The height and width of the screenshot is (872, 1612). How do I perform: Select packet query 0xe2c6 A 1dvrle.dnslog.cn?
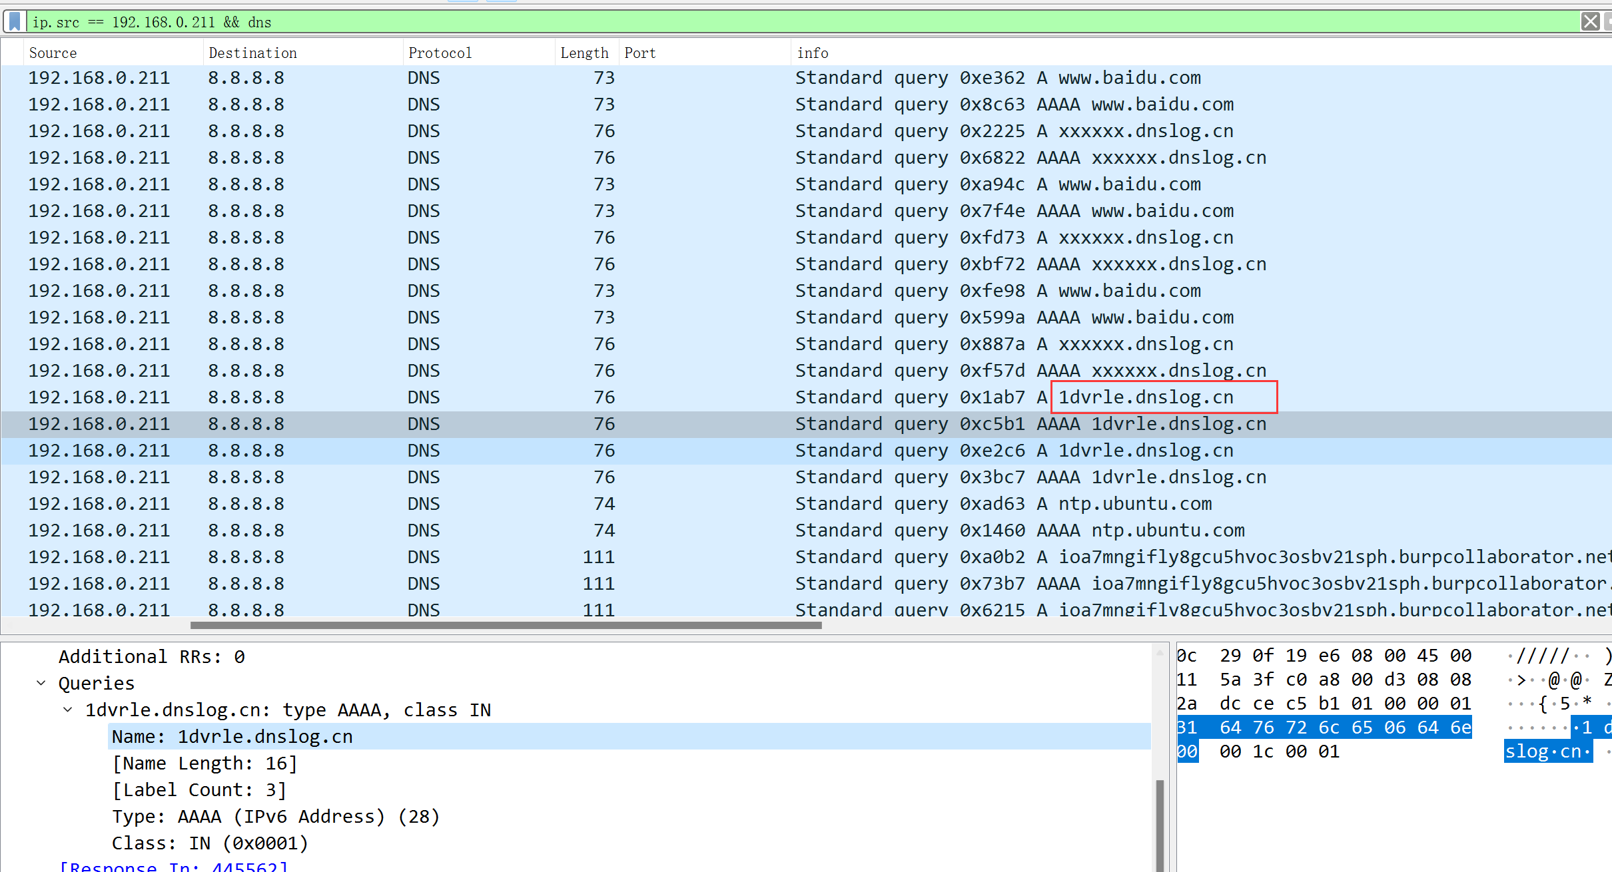[x=806, y=451]
